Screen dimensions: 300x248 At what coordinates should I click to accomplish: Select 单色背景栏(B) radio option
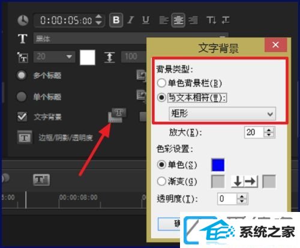161,83
